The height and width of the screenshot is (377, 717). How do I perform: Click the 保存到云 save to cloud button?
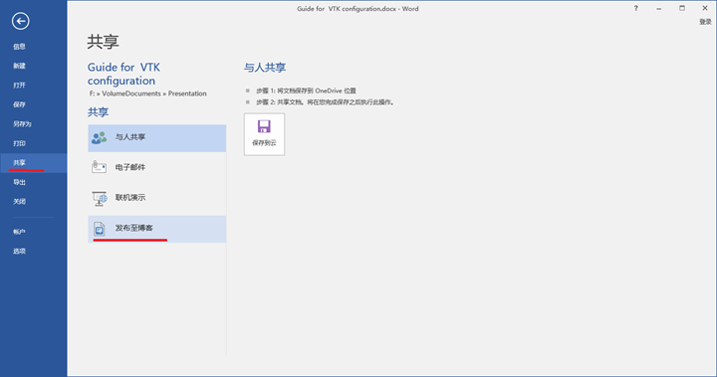click(264, 134)
